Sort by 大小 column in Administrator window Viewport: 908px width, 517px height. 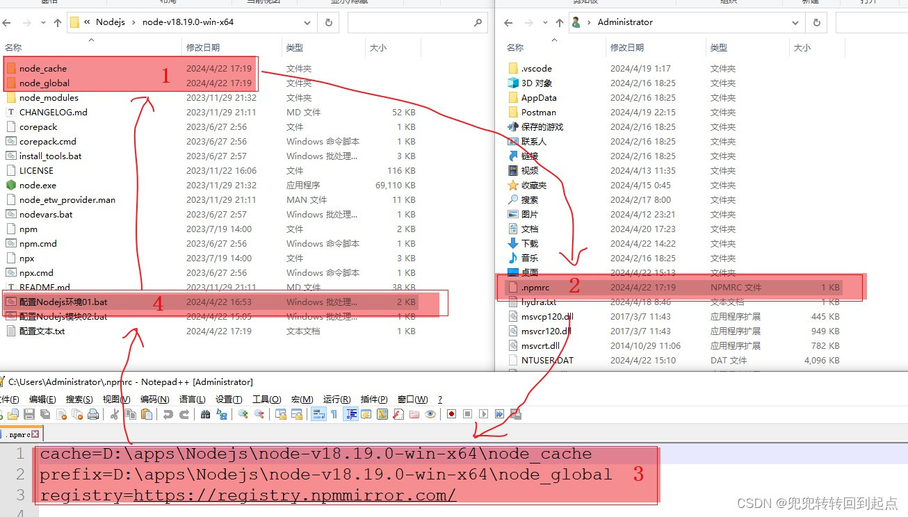pyautogui.click(x=802, y=47)
